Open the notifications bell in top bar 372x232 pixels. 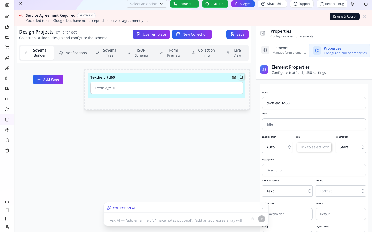pyautogui.click(x=352, y=4)
